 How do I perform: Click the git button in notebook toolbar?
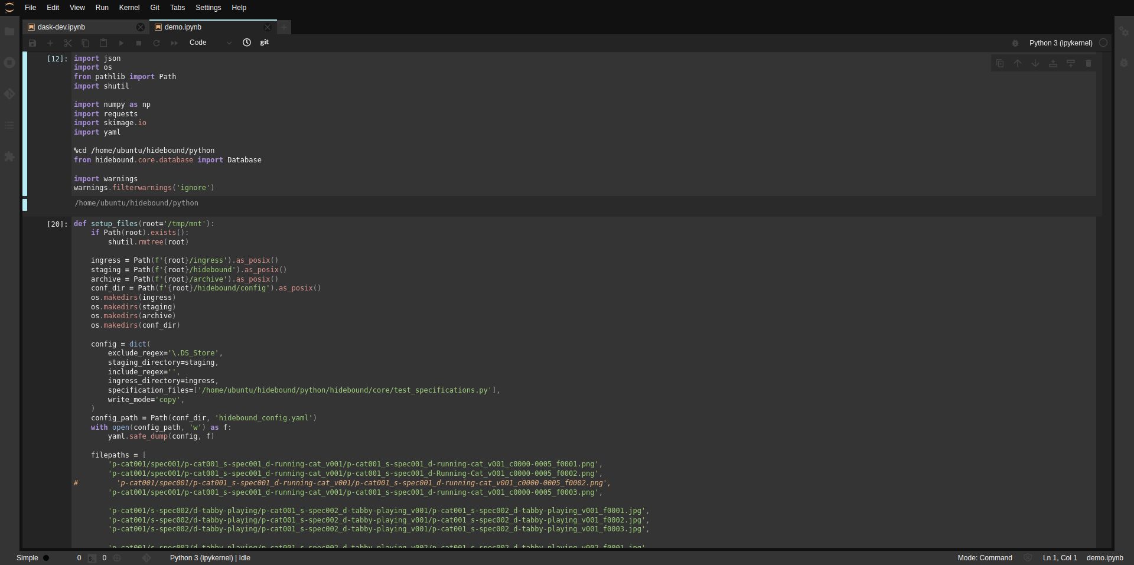[264, 43]
